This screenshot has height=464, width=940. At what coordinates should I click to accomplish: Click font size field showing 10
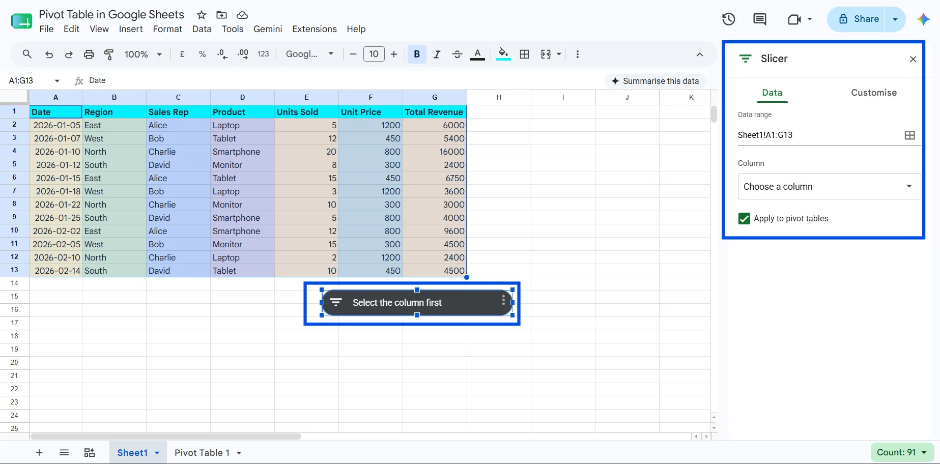click(374, 54)
